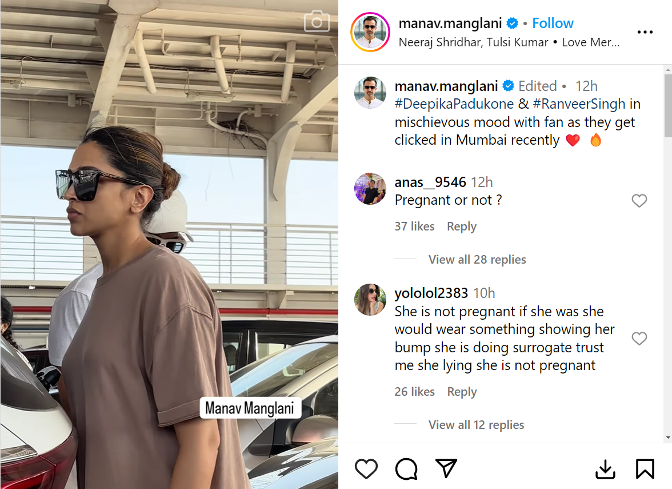Like the anas__9546 comment
Viewport: 672px width, 489px height.
639,201
